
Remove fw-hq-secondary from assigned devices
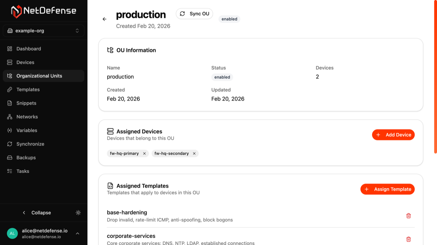point(194,153)
